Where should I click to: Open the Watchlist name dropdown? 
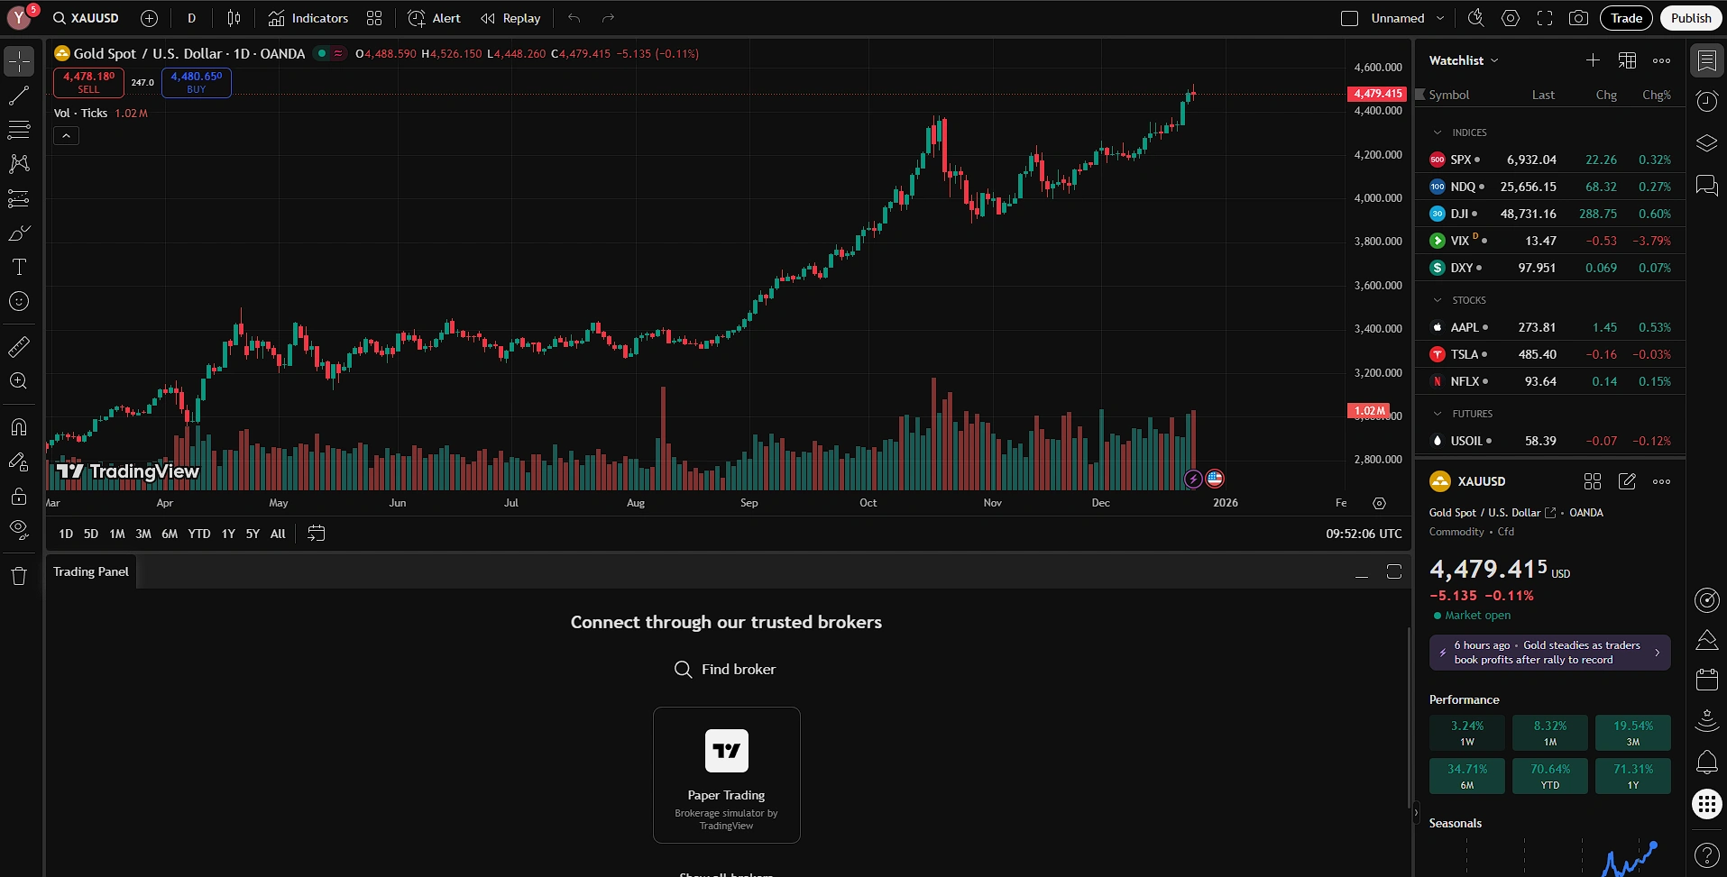(x=1464, y=60)
